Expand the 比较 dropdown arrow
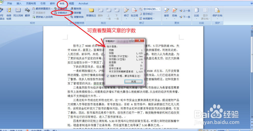This screenshot has width=253, height=131. 196,19
